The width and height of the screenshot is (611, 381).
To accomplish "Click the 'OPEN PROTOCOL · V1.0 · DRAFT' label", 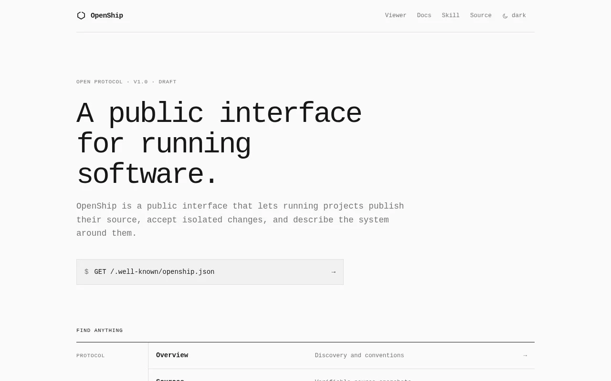I will tap(126, 82).
